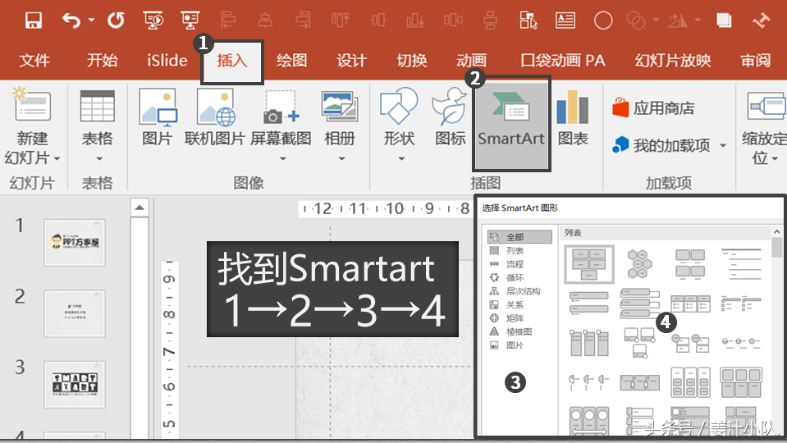787x443 pixels.
Task: Switch to the 动画 ribbon tab
Action: [471, 61]
